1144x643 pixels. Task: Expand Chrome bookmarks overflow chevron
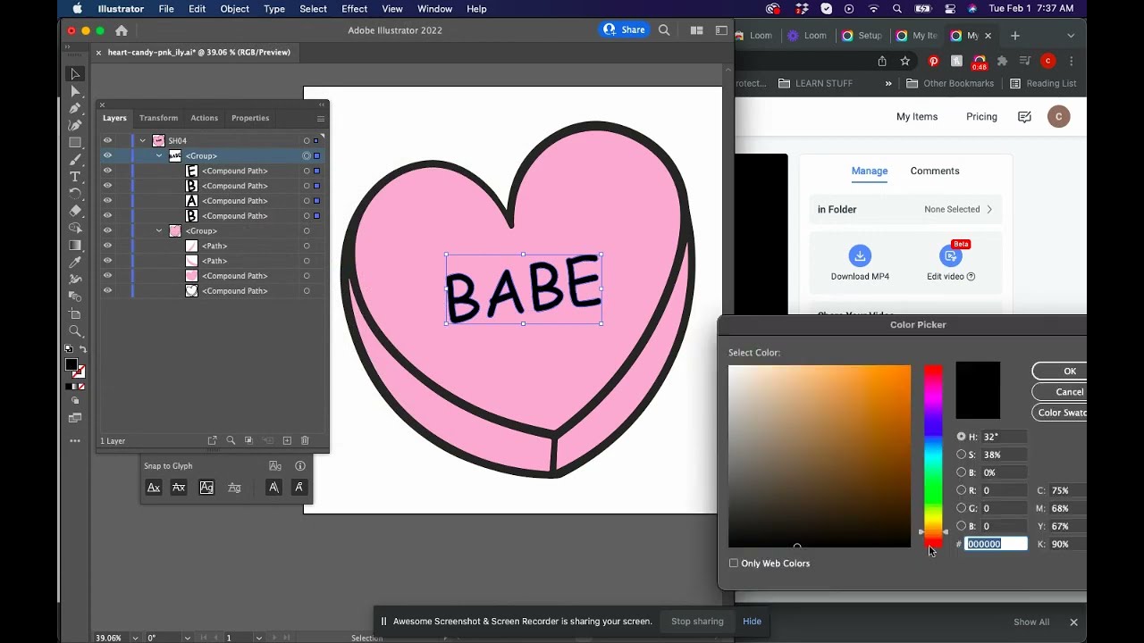[x=888, y=83]
